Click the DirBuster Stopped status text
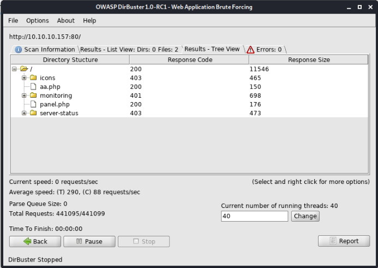 click(x=35, y=260)
